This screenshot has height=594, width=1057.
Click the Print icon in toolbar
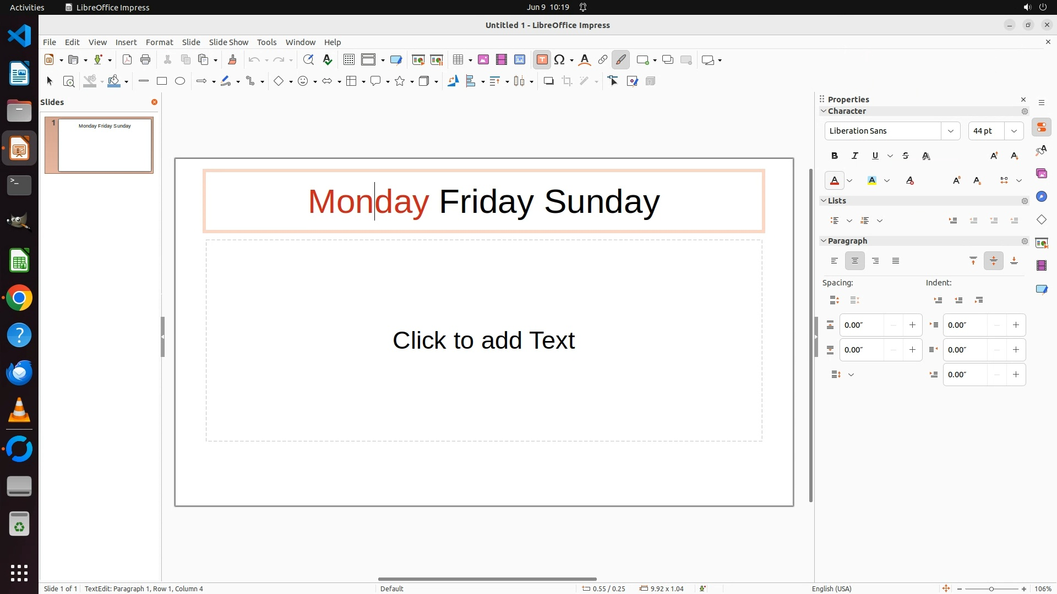click(x=145, y=60)
